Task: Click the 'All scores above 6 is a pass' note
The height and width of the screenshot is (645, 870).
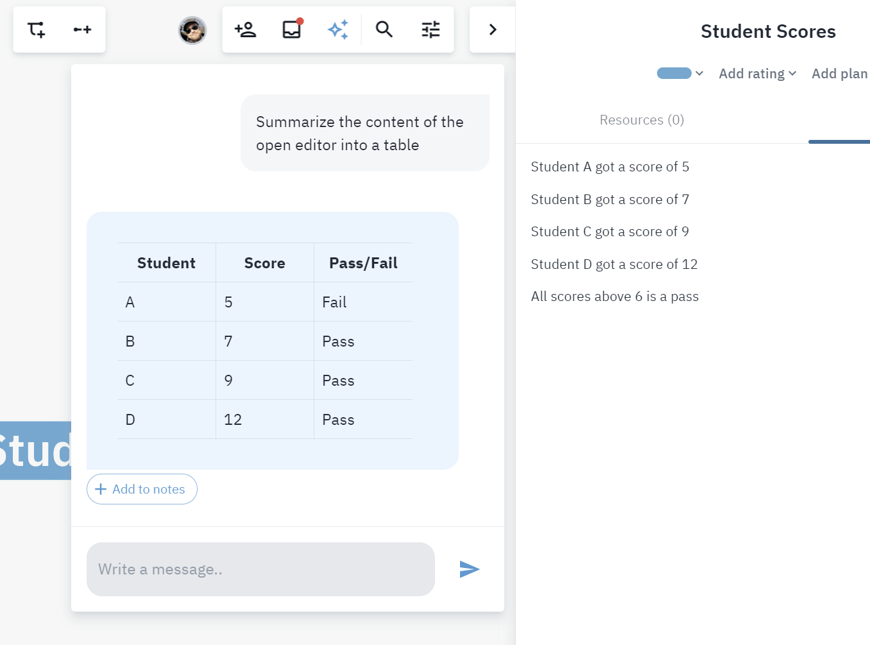Action: pos(615,297)
